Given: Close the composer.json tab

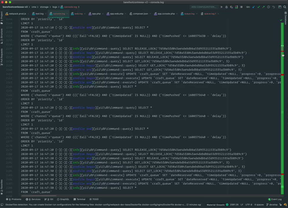Looking at the screenshot, I should (x=150, y=14).
